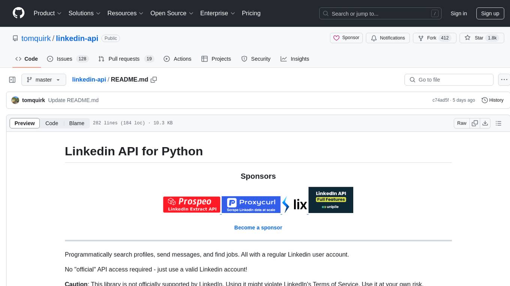Open the Update README.md commit message
The height and width of the screenshot is (286, 510).
[73, 100]
